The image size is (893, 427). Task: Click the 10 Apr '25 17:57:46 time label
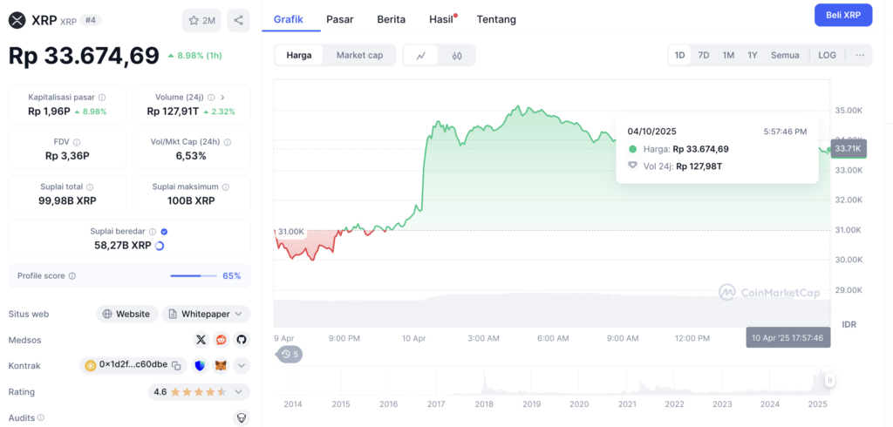(788, 337)
